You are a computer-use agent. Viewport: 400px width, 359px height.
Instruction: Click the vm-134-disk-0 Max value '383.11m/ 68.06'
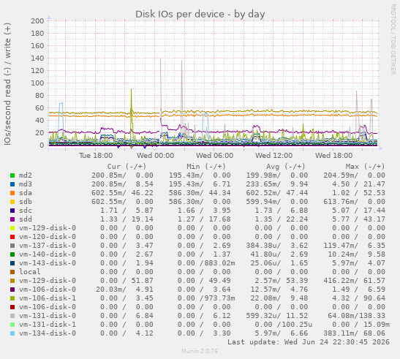pyautogui.click(x=355, y=333)
